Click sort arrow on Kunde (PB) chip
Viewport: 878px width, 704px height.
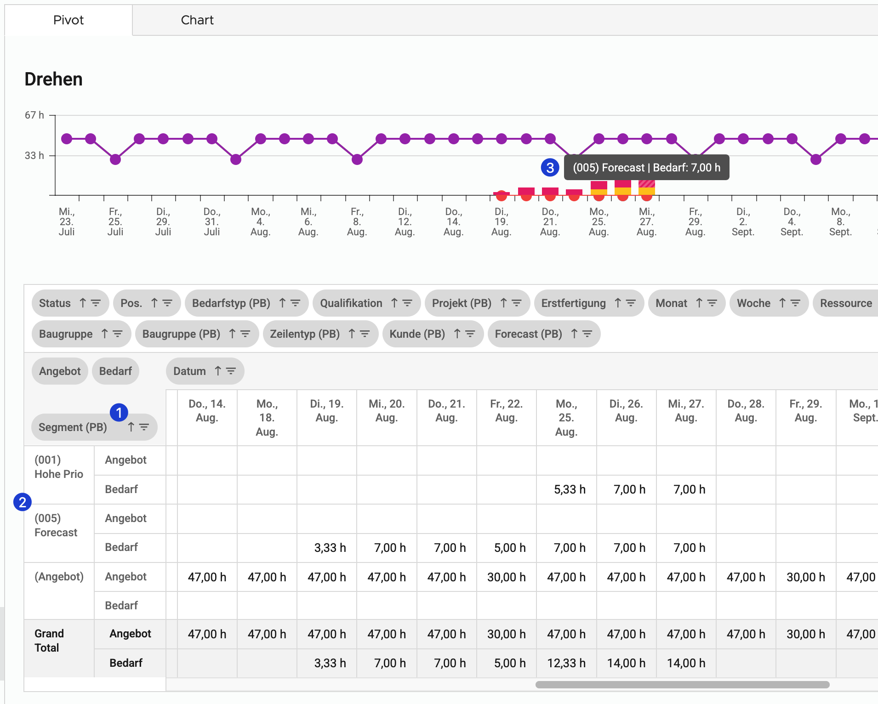click(457, 334)
